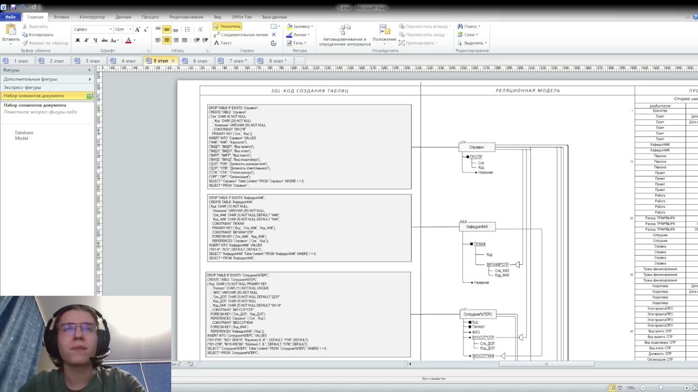Click the Database Model shape in stencil
Screen dimensions: 698x392
[23, 135]
